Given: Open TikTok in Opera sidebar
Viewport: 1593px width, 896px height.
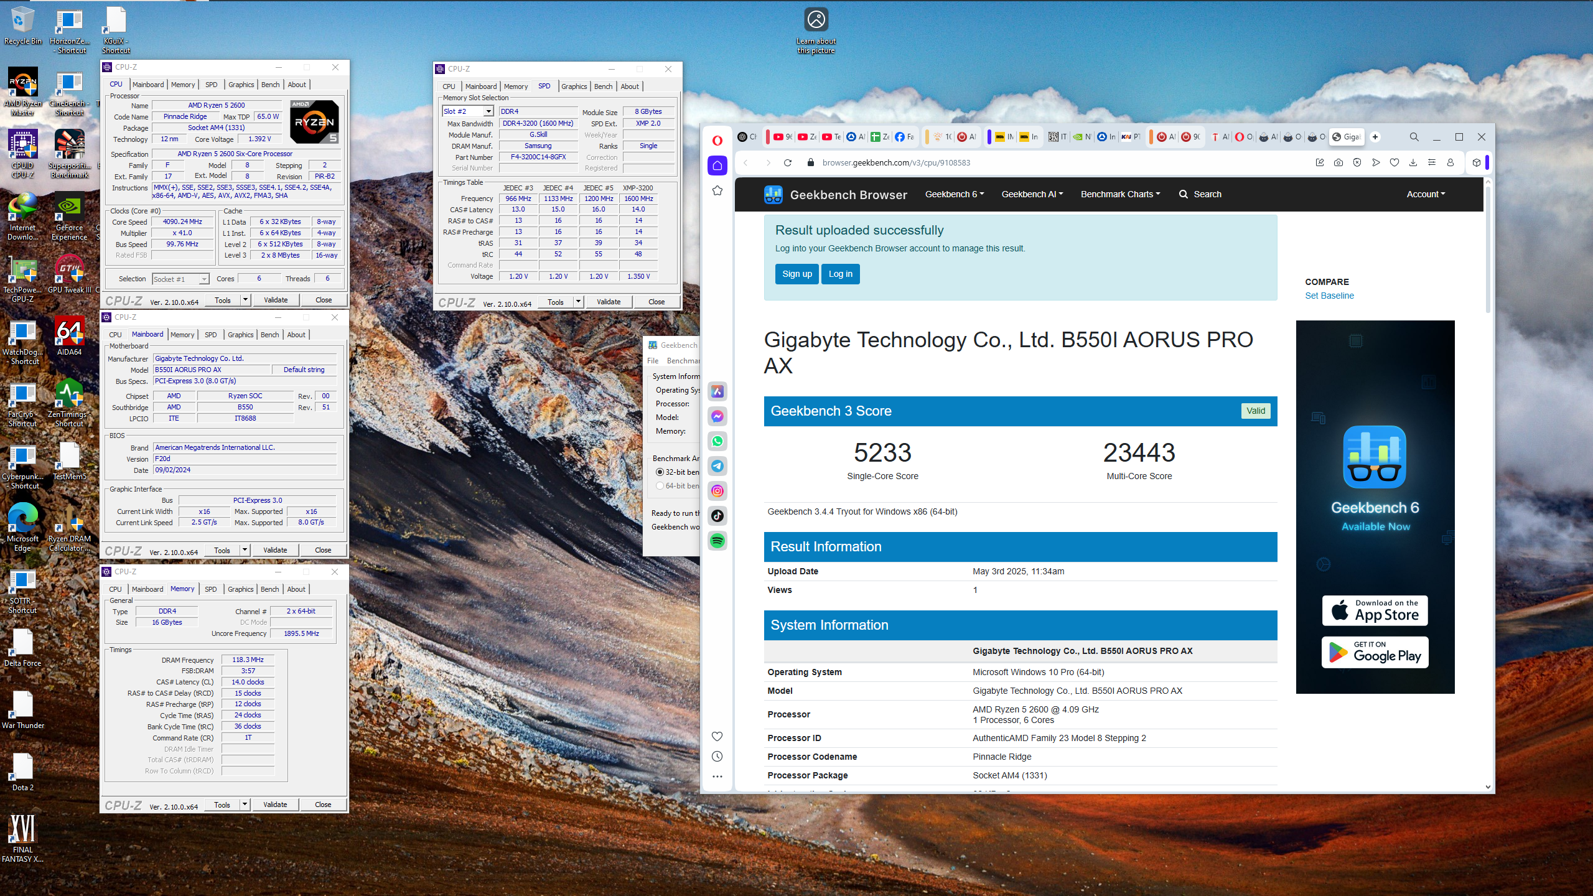Looking at the screenshot, I should (717, 516).
